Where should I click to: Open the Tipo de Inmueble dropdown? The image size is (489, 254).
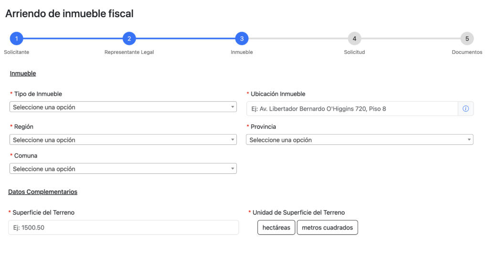[123, 107]
